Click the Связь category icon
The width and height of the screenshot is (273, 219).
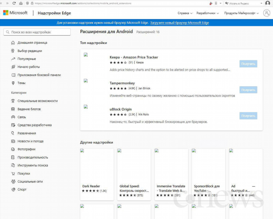coord(13,117)
